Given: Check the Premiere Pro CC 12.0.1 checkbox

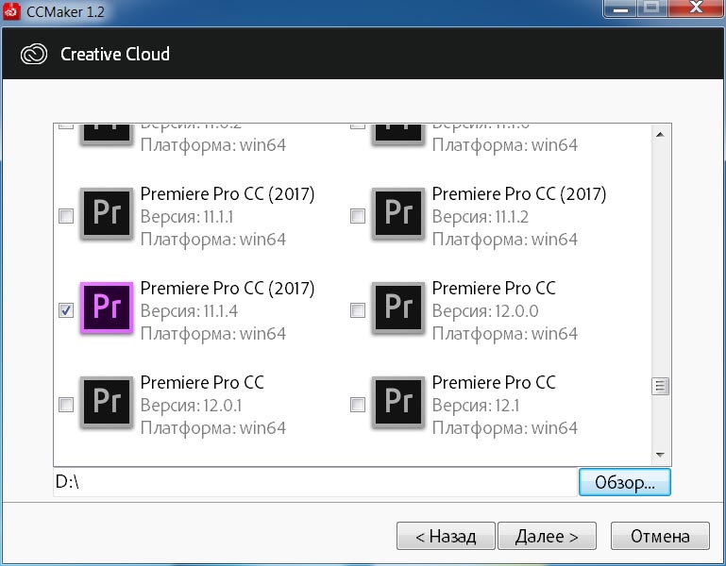Looking at the screenshot, I should 66,405.
